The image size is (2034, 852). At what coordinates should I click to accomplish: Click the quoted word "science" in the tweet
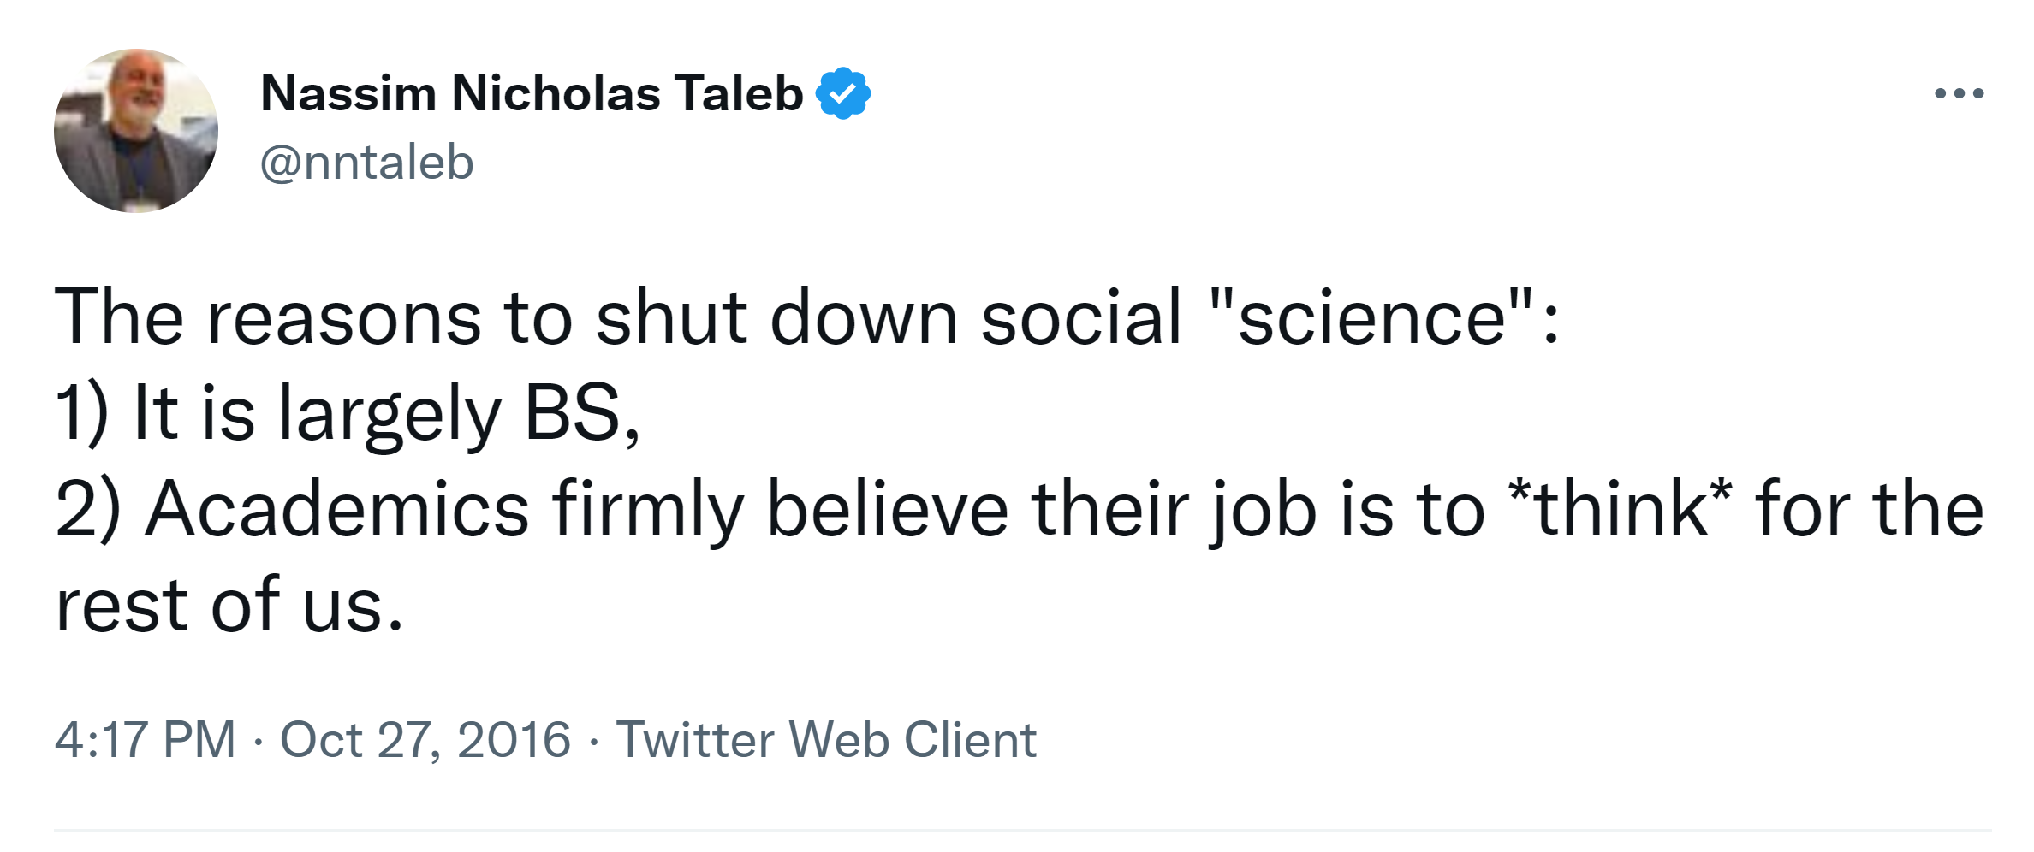point(1371,318)
